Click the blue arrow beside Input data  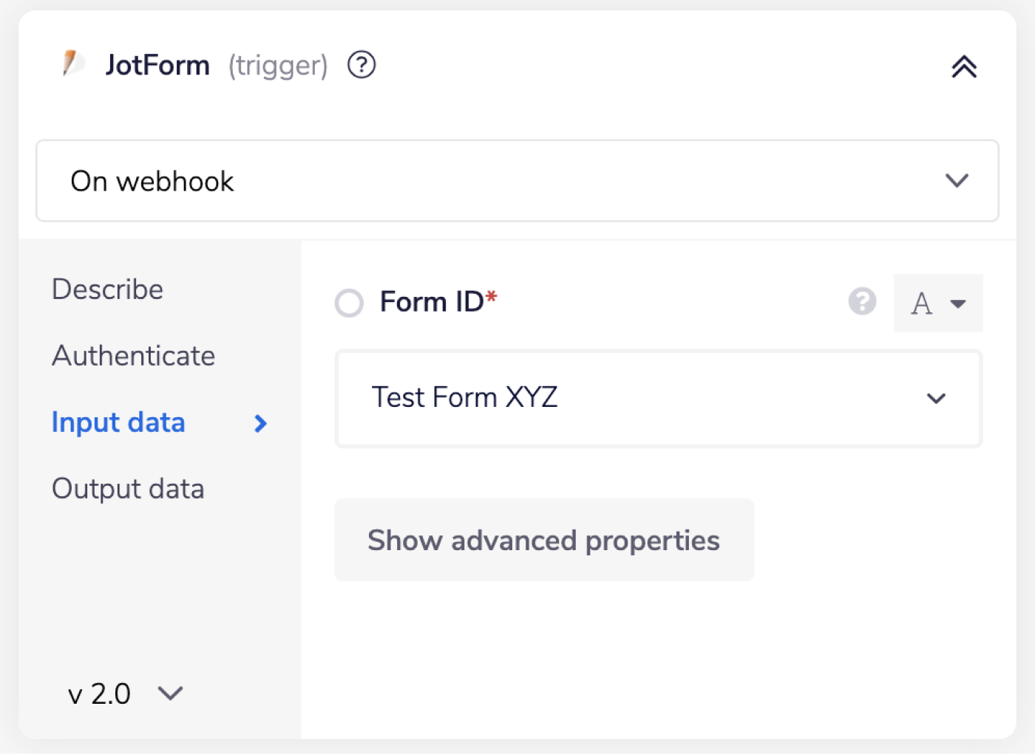click(x=260, y=423)
